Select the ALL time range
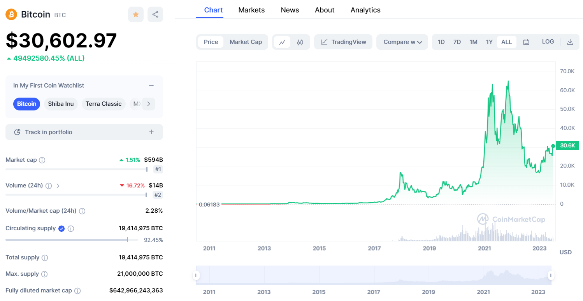583x301 pixels. [x=507, y=42]
